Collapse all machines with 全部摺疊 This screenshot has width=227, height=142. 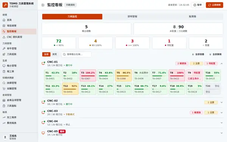point(198,54)
